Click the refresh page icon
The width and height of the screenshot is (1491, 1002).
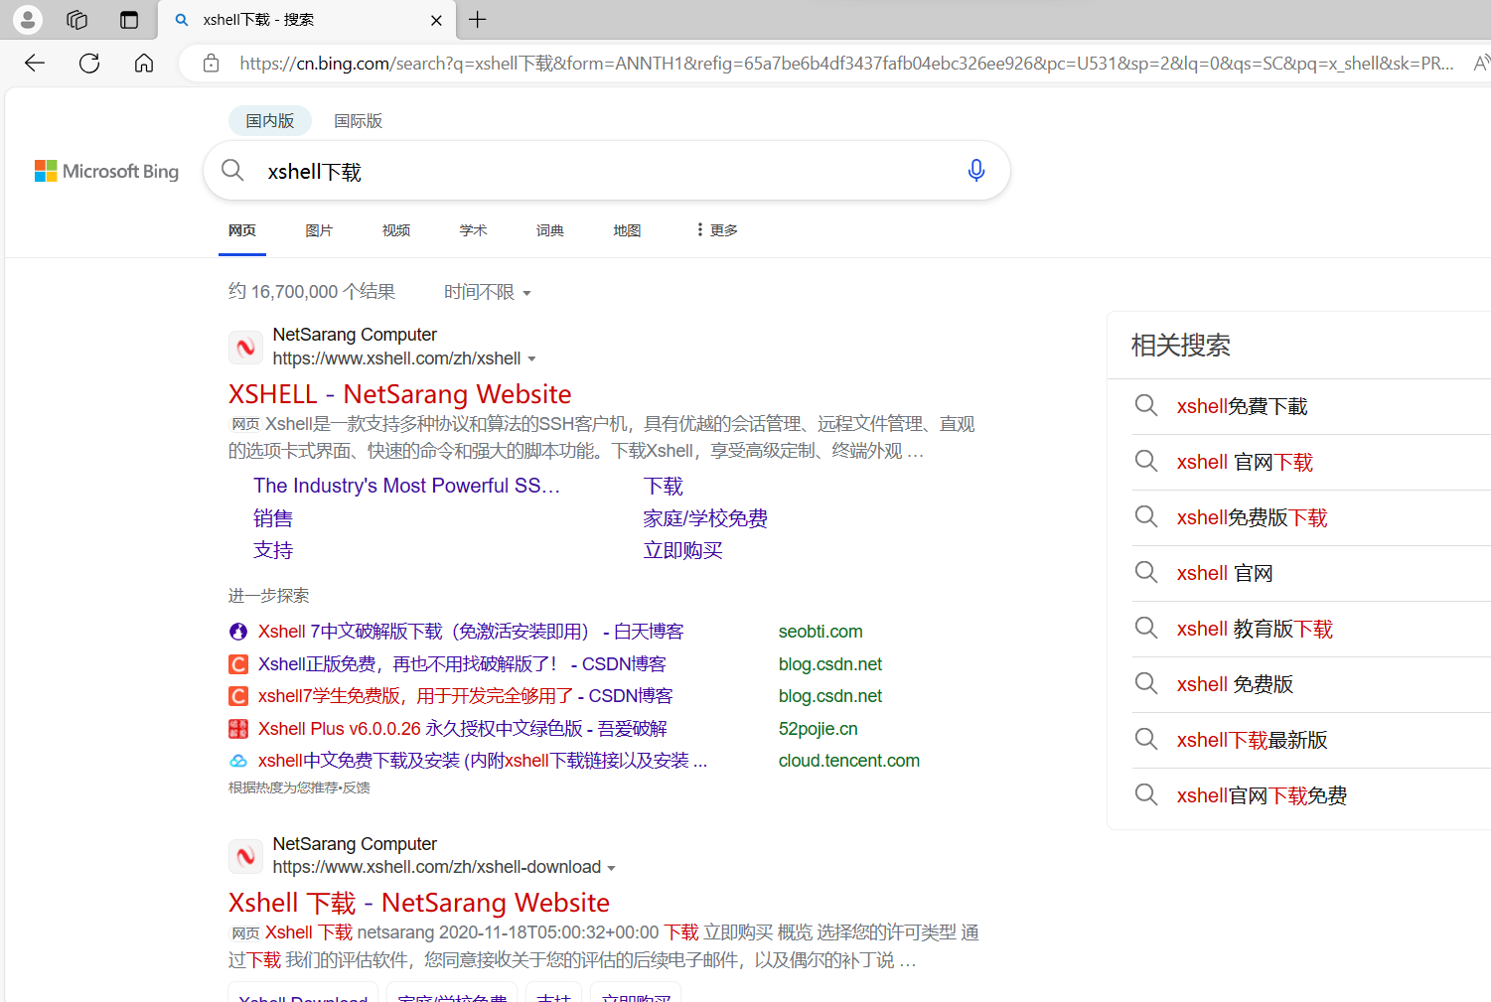(88, 63)
